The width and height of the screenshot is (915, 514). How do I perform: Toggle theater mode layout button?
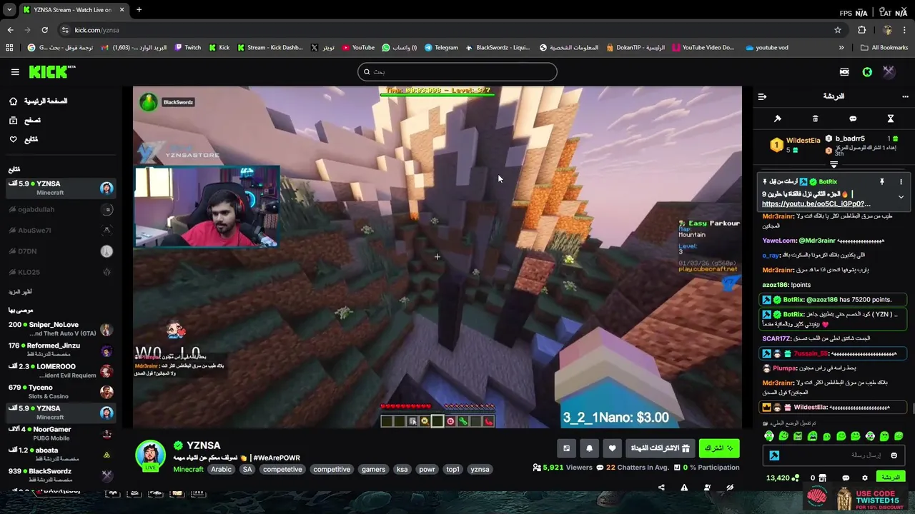point(566,448)
